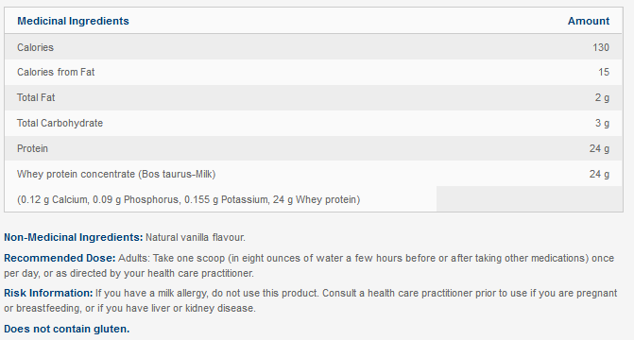Click the Does not contain gluten statement

(67, 329)
